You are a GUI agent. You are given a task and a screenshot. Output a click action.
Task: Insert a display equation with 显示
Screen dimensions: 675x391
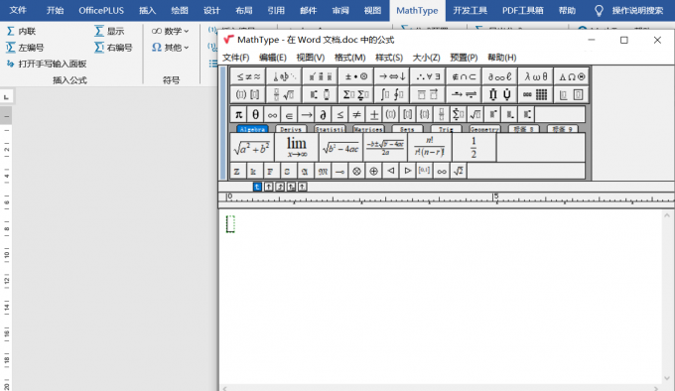[x=109, y=31]
